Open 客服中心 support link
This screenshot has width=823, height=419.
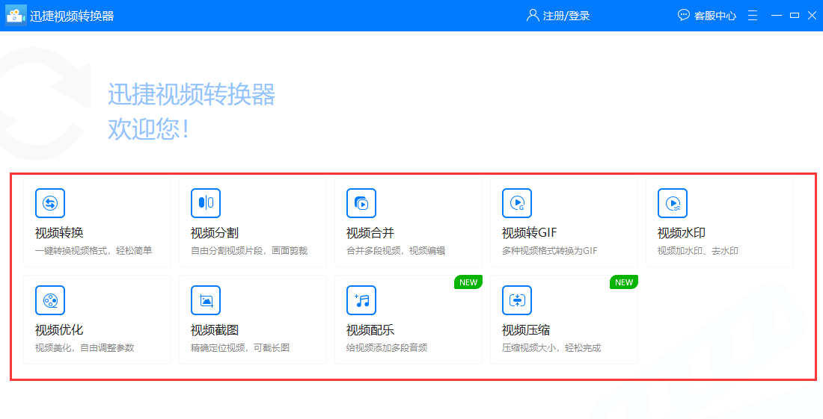715,16
